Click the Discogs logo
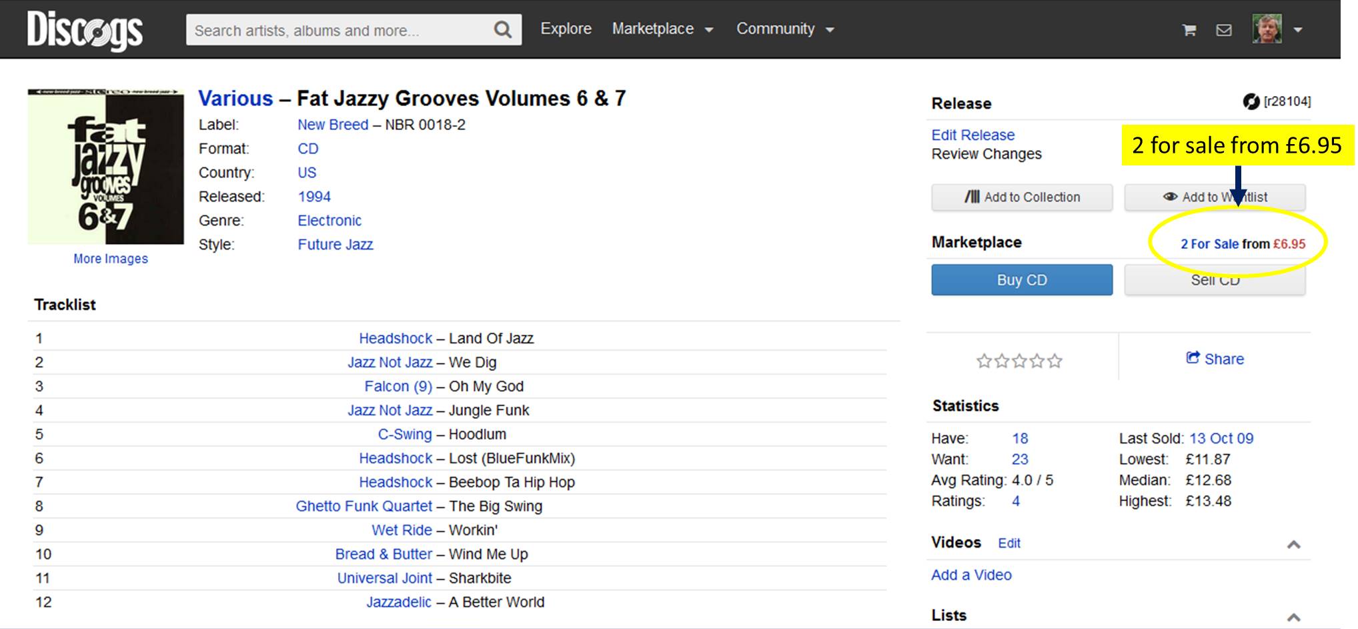 point(85,30)
